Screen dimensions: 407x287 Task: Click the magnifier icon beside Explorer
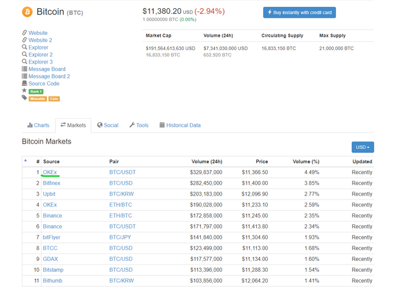coord(24,47)
